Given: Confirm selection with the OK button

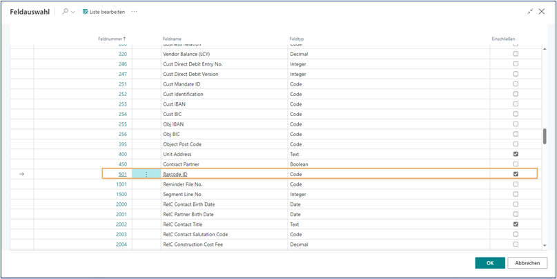Looking at the screenshot, I should (489, 263).
